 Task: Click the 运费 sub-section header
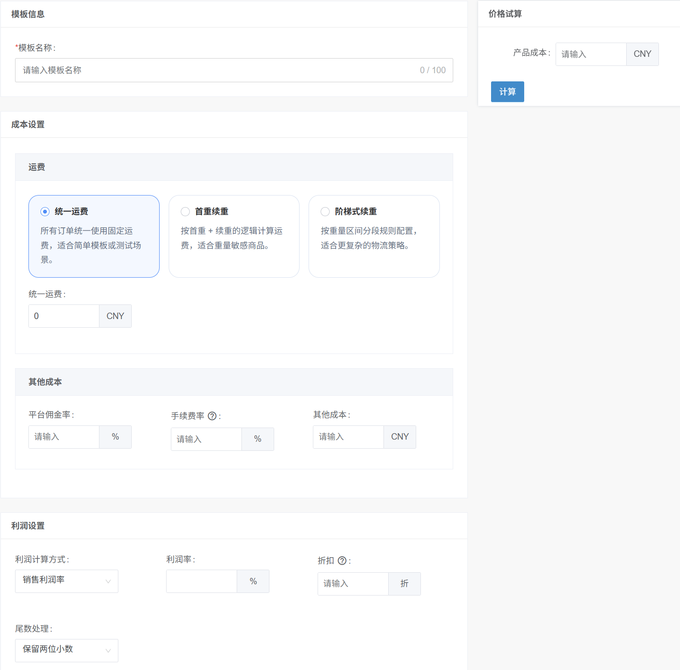click(234, 167)
